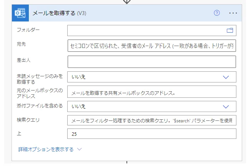The width and height of the screenshot is (251, 168).
Task: Click the 差出人 field label
Action: click(x=23, y=59)
